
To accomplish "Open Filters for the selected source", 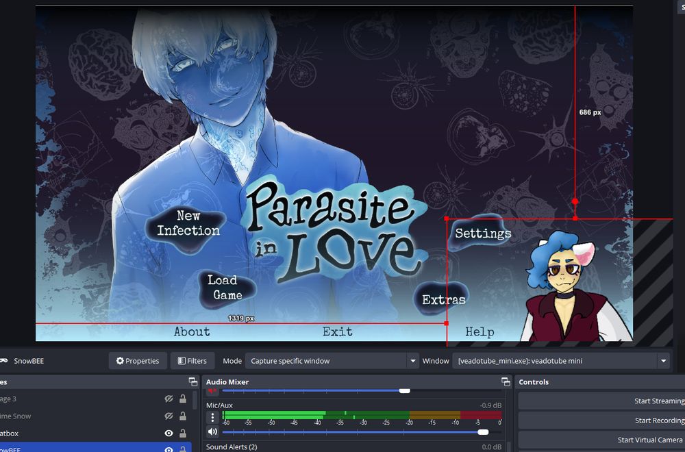I will pyautogui.click(x=192, y=361).
